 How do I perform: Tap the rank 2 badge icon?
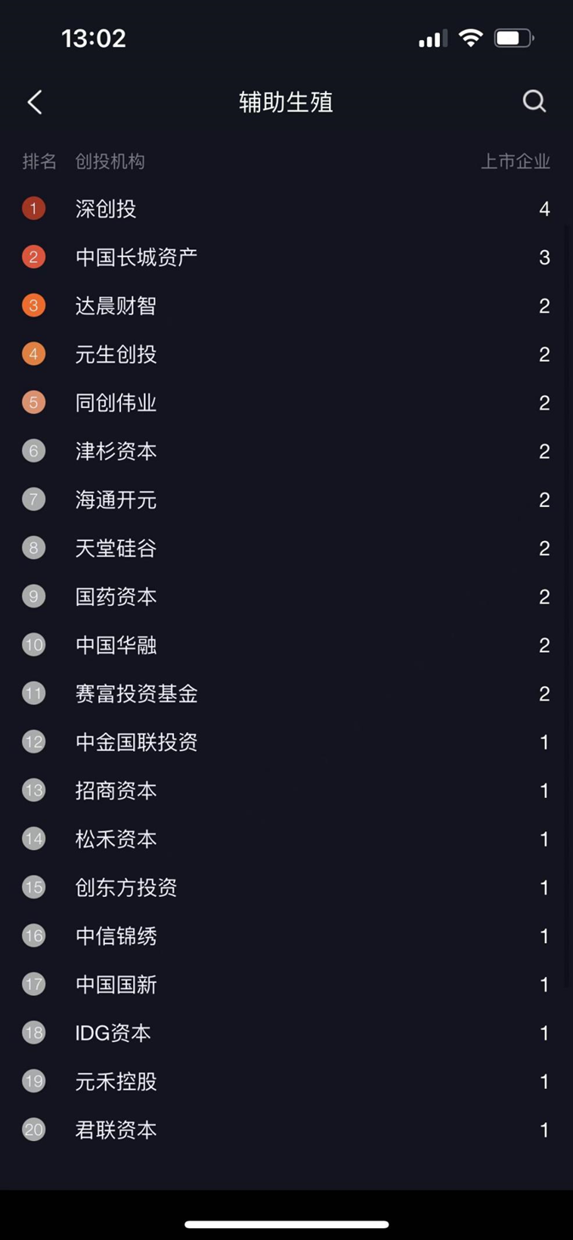coord(33,257)
